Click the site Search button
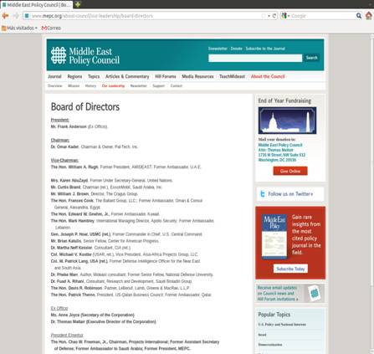Viewport: 374px width, 354px height. point(311,58)
